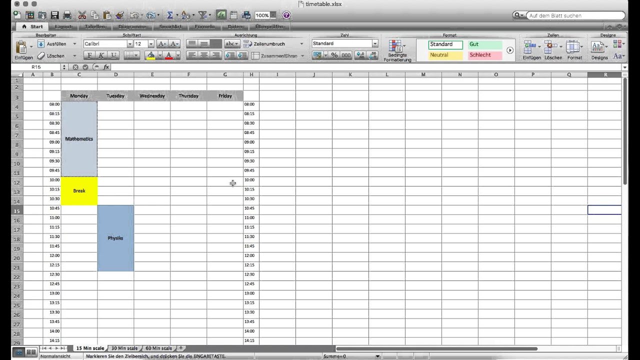Add a new sheet with plus tab

181,348
